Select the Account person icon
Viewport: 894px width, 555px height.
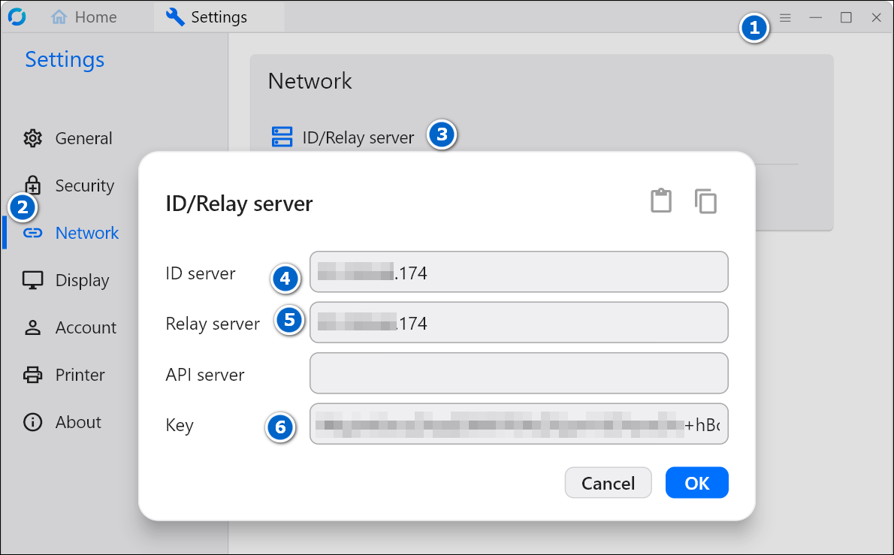coord(32,327)
